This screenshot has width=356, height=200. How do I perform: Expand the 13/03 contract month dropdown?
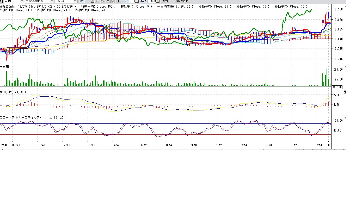[75, 1]
